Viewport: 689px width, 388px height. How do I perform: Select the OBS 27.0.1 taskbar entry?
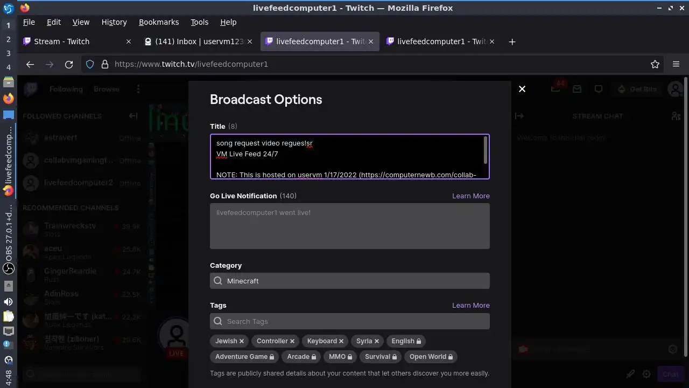tap(8, 240)
